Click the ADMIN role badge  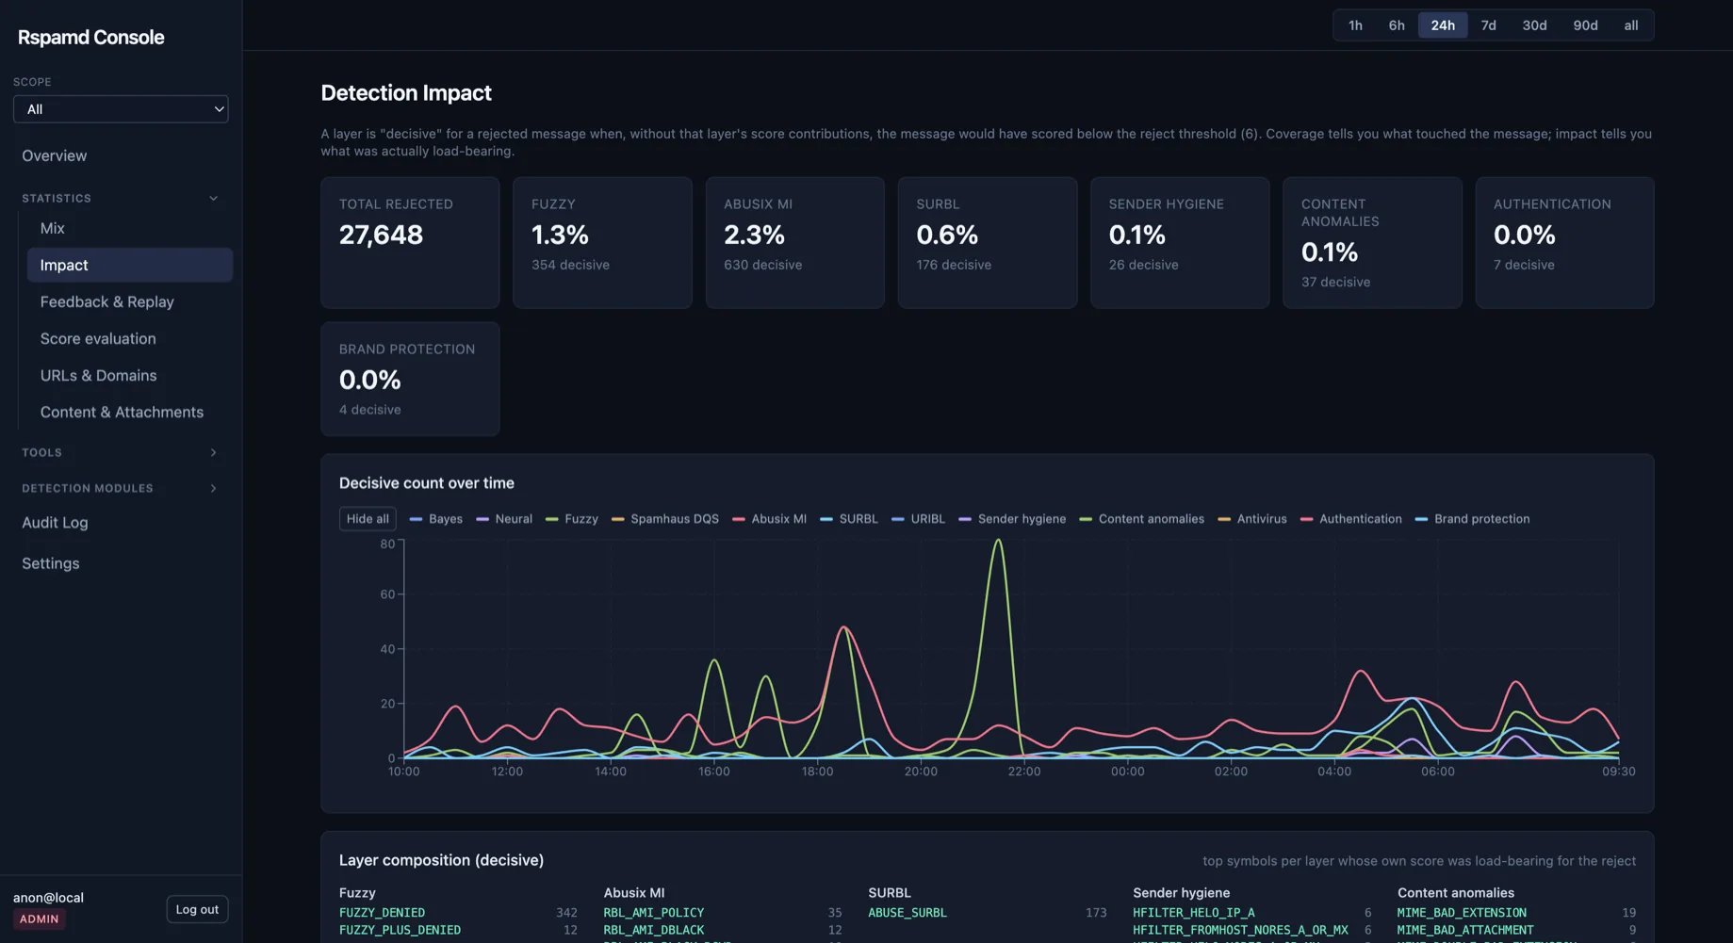[x=40, y=919]
